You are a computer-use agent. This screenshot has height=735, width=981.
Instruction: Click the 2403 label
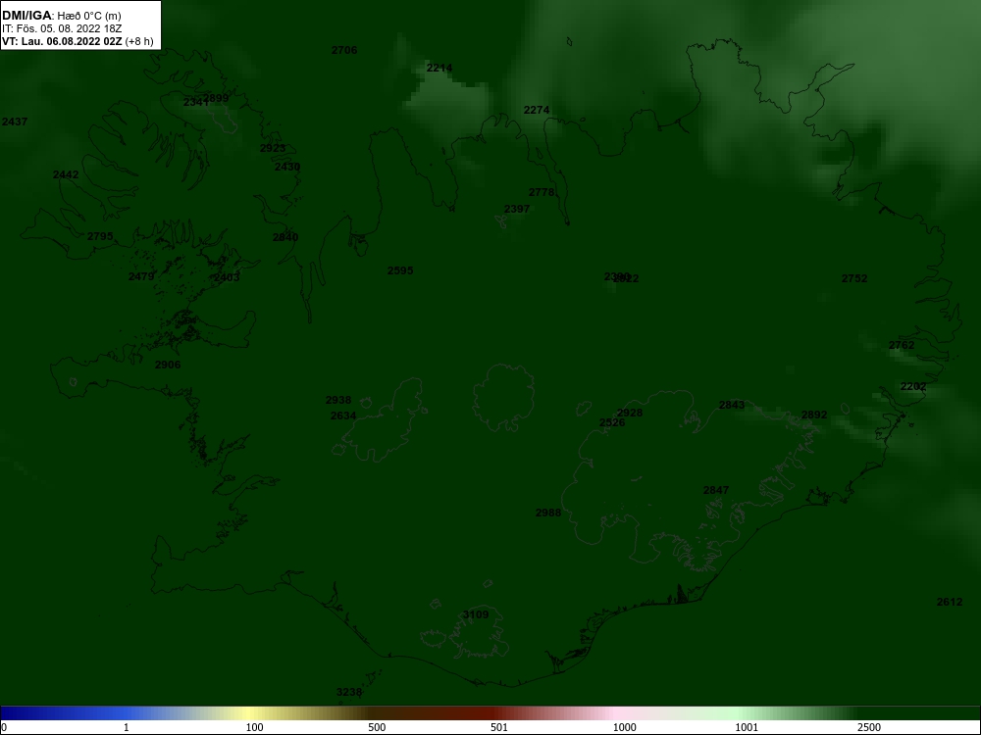point(227,277)
